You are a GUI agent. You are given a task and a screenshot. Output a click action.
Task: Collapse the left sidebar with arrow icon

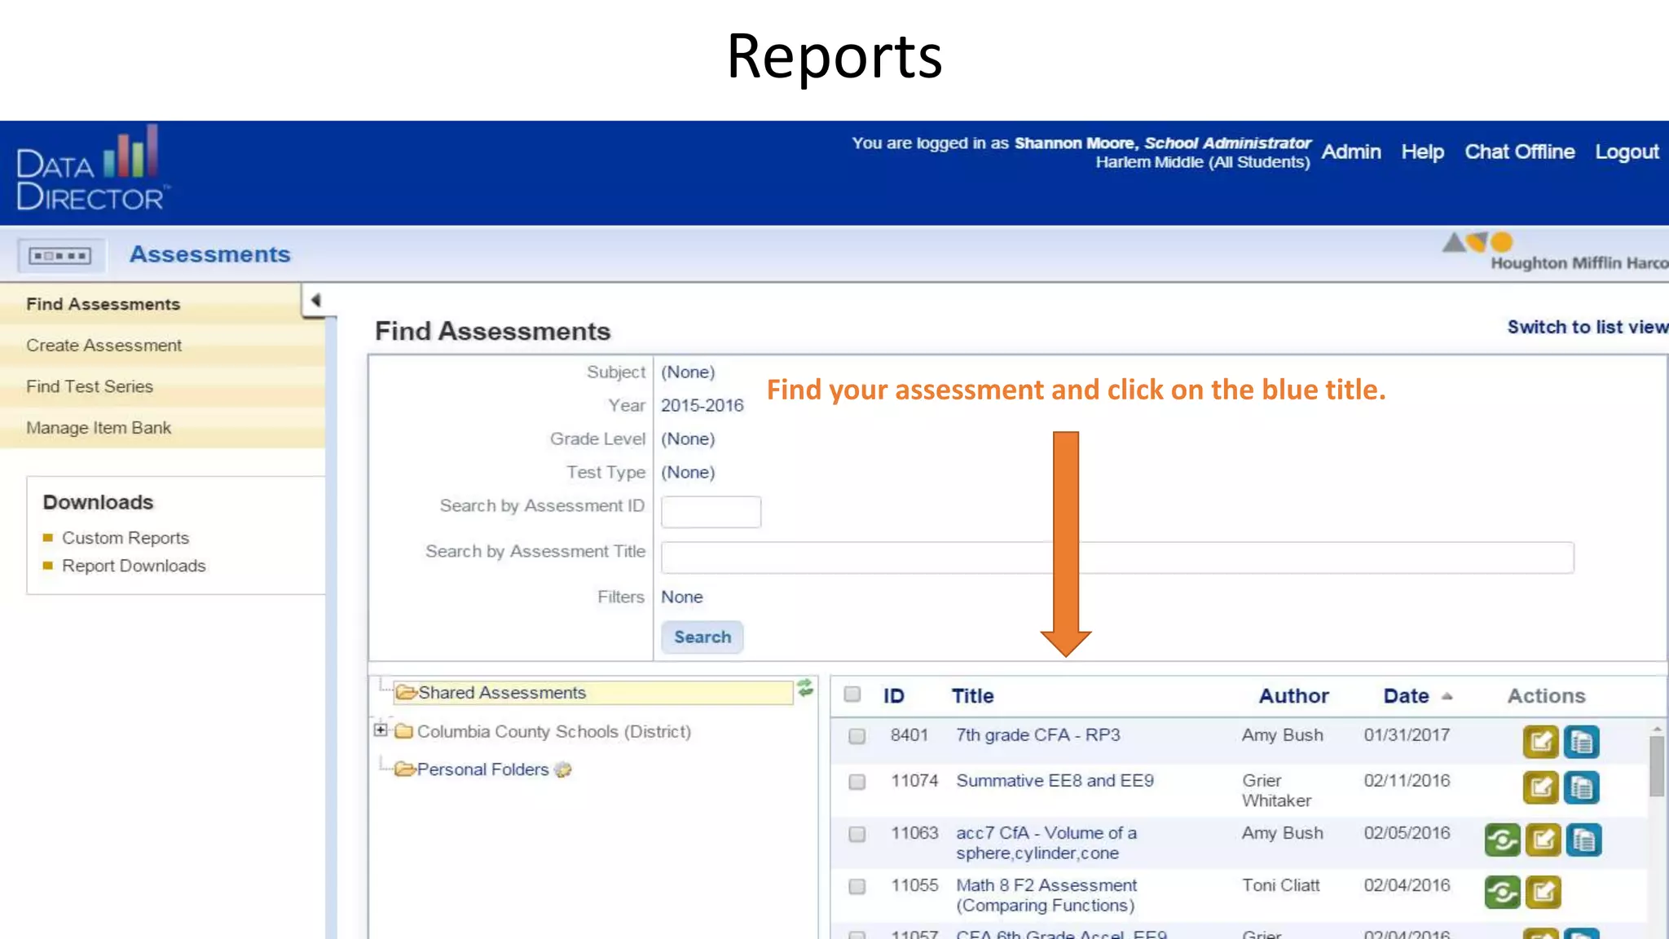pyautogui.click(x=315, y=300)
